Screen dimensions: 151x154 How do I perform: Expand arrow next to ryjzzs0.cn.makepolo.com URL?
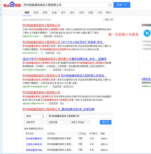(50, 87)
